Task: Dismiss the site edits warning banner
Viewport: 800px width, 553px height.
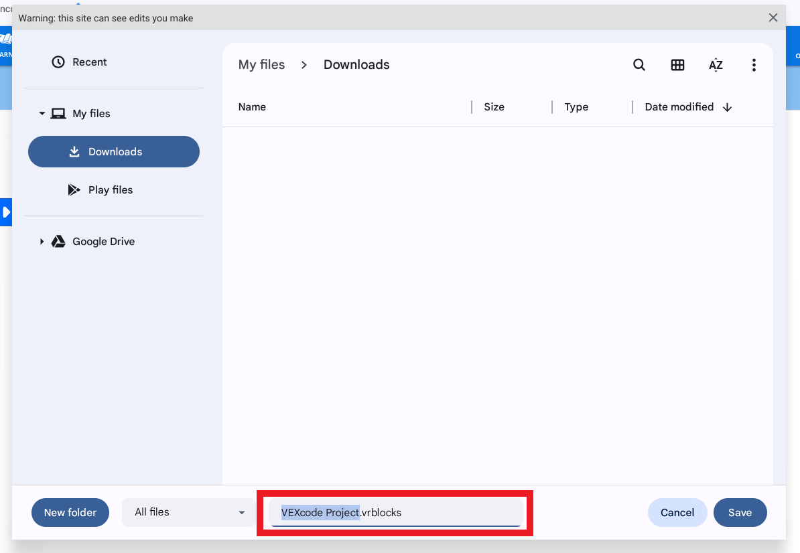Action: coord(773,17)
